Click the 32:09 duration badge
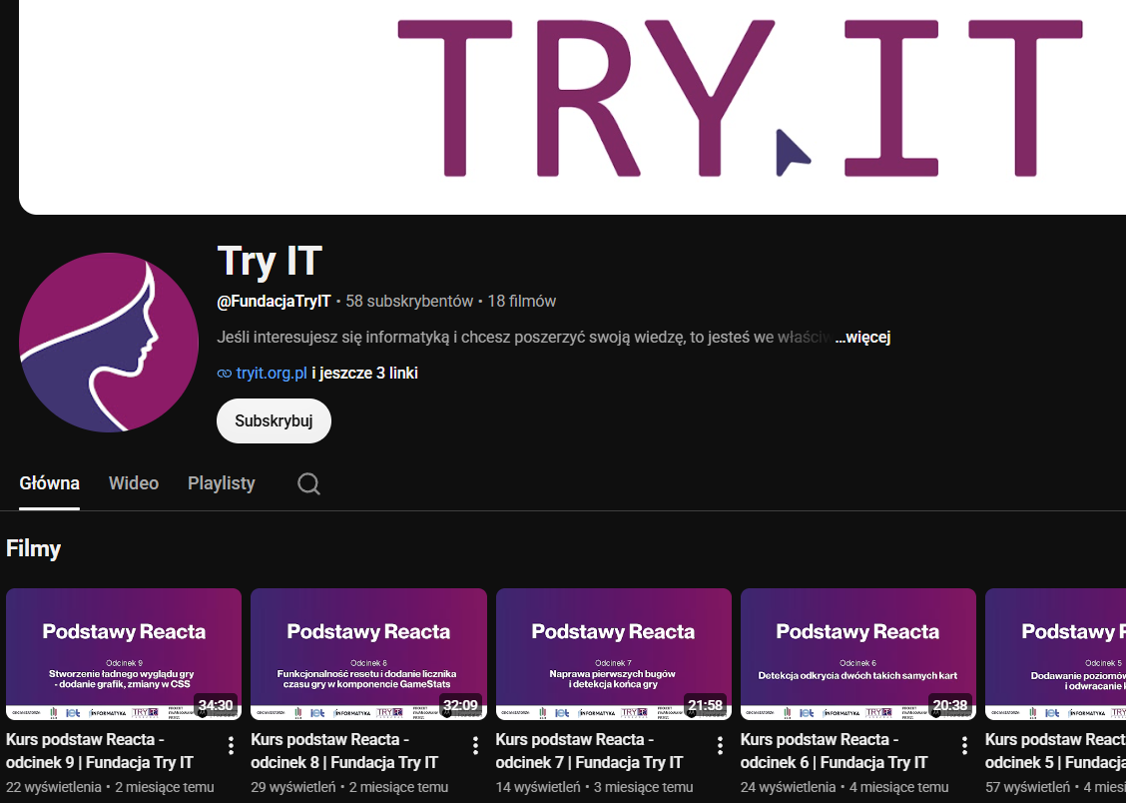Image resolution: width=1126 pixels, height=803 pixels. coord(461,705)
